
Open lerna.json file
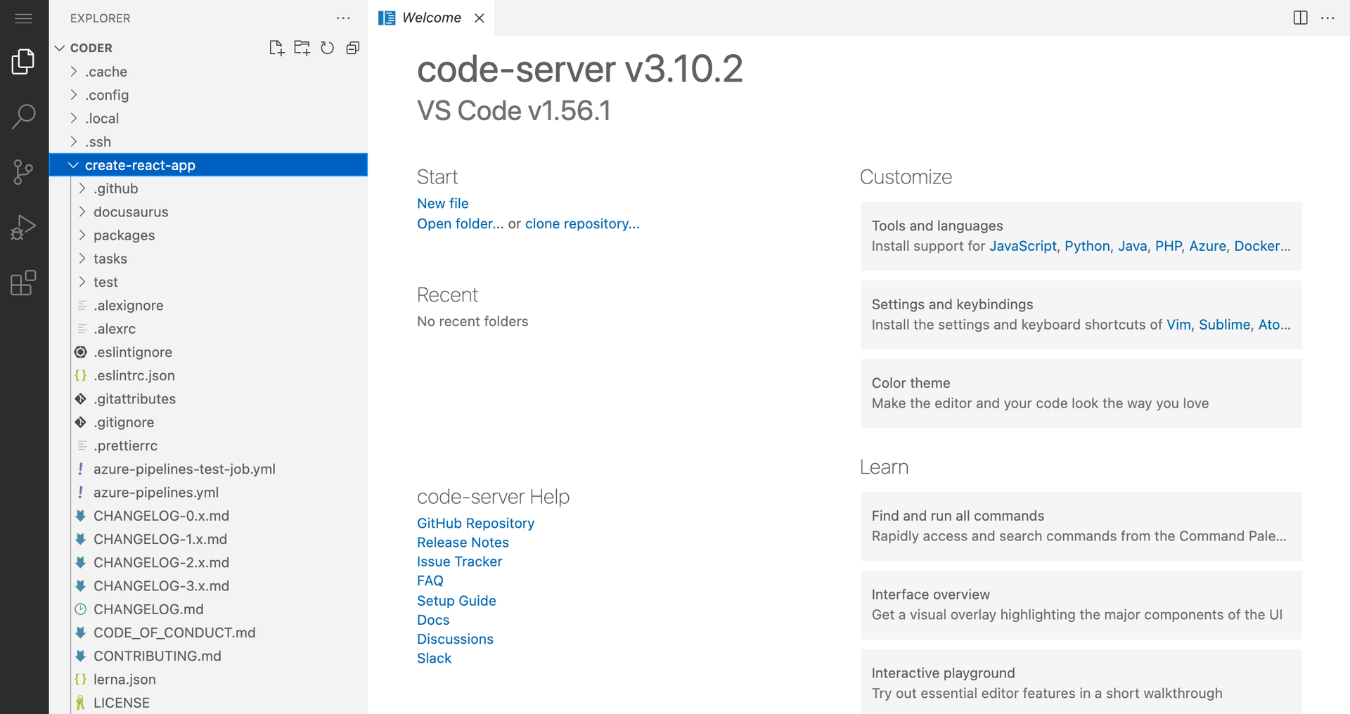click(208, 680)
